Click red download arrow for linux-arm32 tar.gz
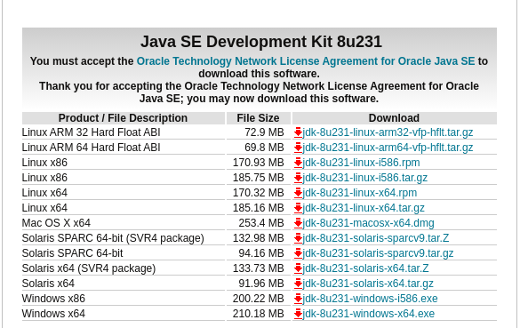This screenshot has width=520, height=328. pyautogui.click(x=298, y=132)
